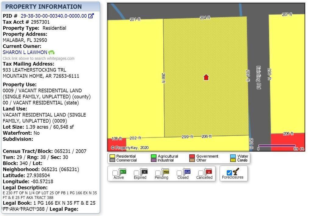The height and width of the screenshot is (216, 312).
Task: Click the yellow Residential legend swatch
Action: click(112, 156)
